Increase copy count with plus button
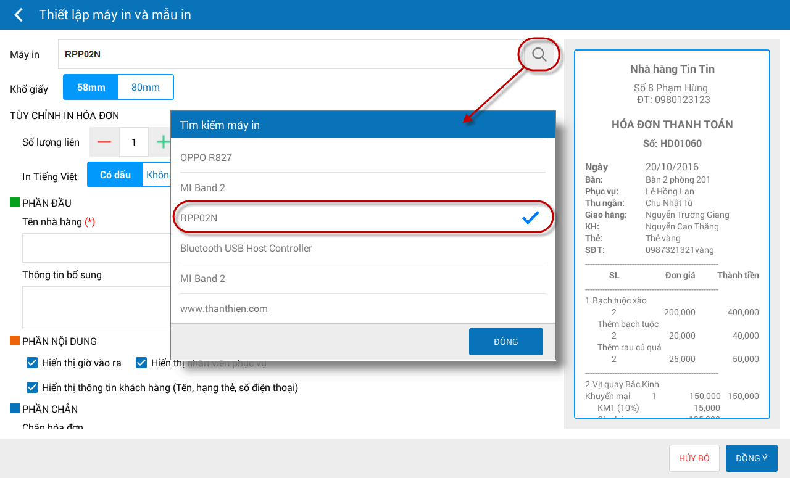The height and width of the screenshot is (478, 790). pyautogui.click(x=162, y=142)
